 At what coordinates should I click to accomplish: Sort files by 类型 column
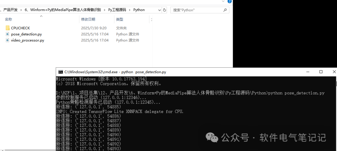pyautogui.click(x=120, y=19)
